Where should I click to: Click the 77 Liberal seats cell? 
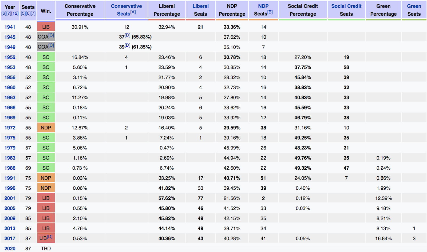pos(200,198)
